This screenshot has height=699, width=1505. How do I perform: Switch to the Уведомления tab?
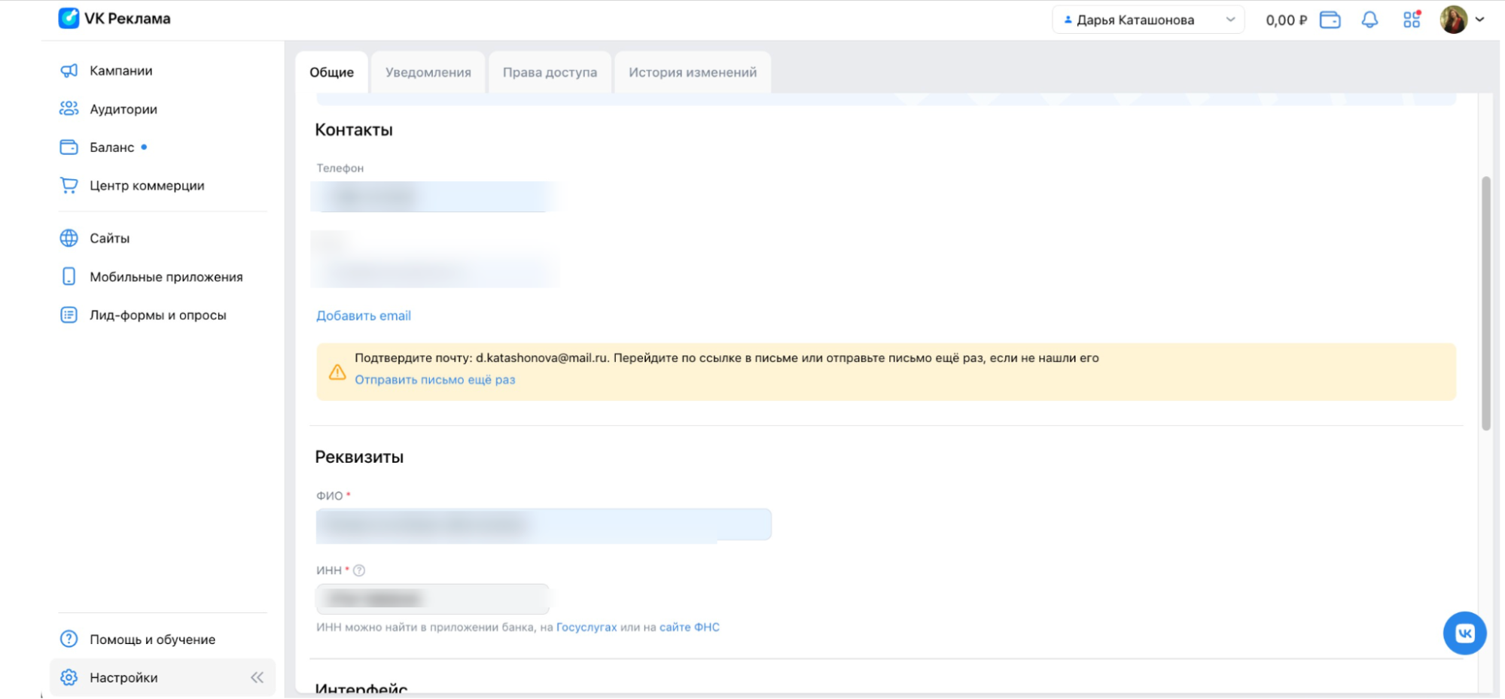click(428, 72)
